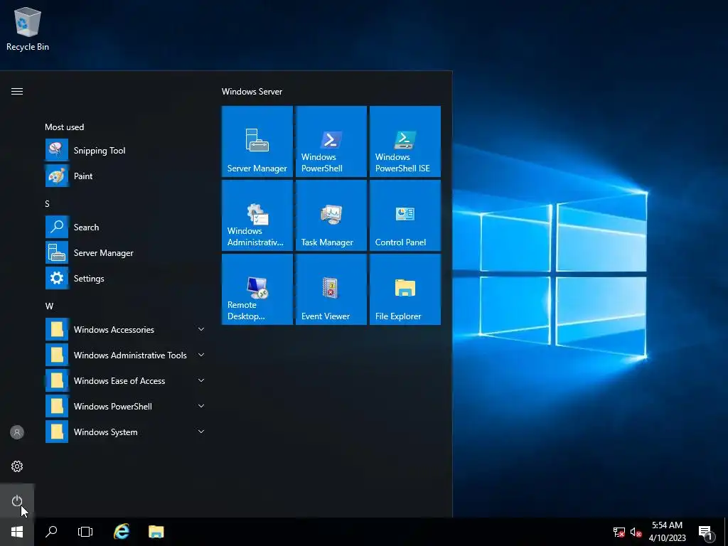Launch Snipping Tool from Most used

pos(127,151)
